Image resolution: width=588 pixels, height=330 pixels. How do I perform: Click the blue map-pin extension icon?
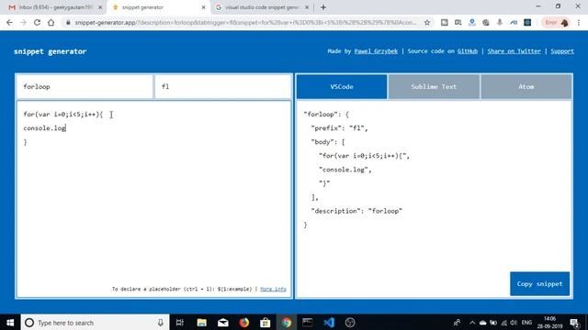(472, 22)
